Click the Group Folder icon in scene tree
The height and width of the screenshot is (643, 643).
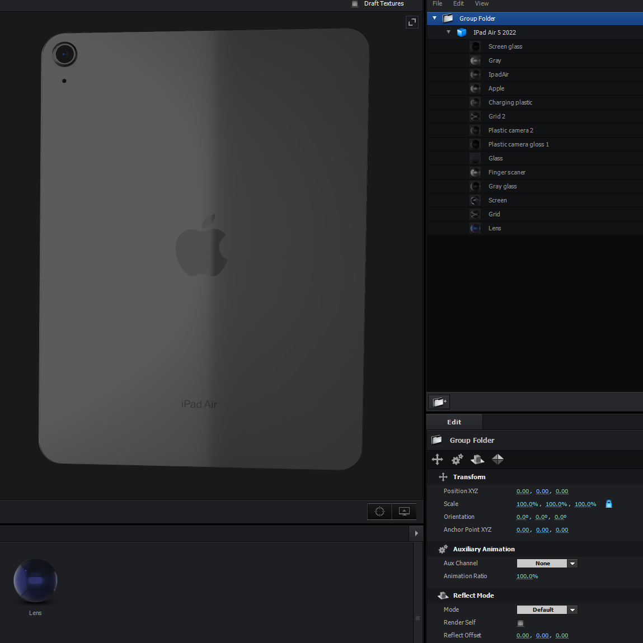click(x=448, y=18)
